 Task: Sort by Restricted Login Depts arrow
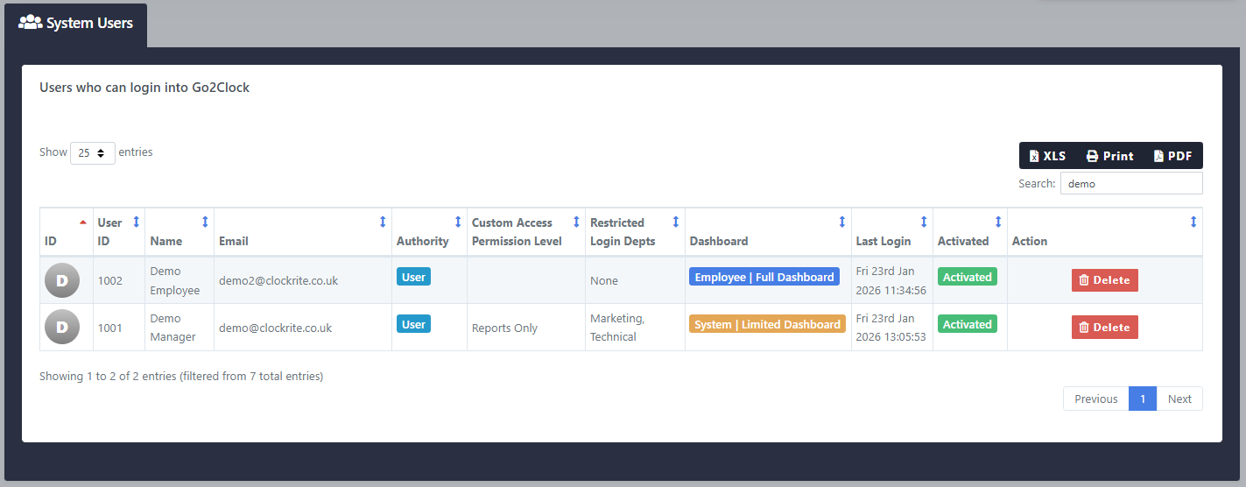[x=676, y=222]
